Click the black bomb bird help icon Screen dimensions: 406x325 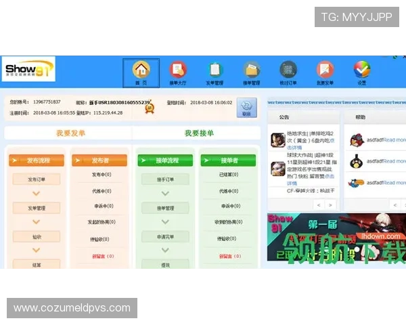357,161
